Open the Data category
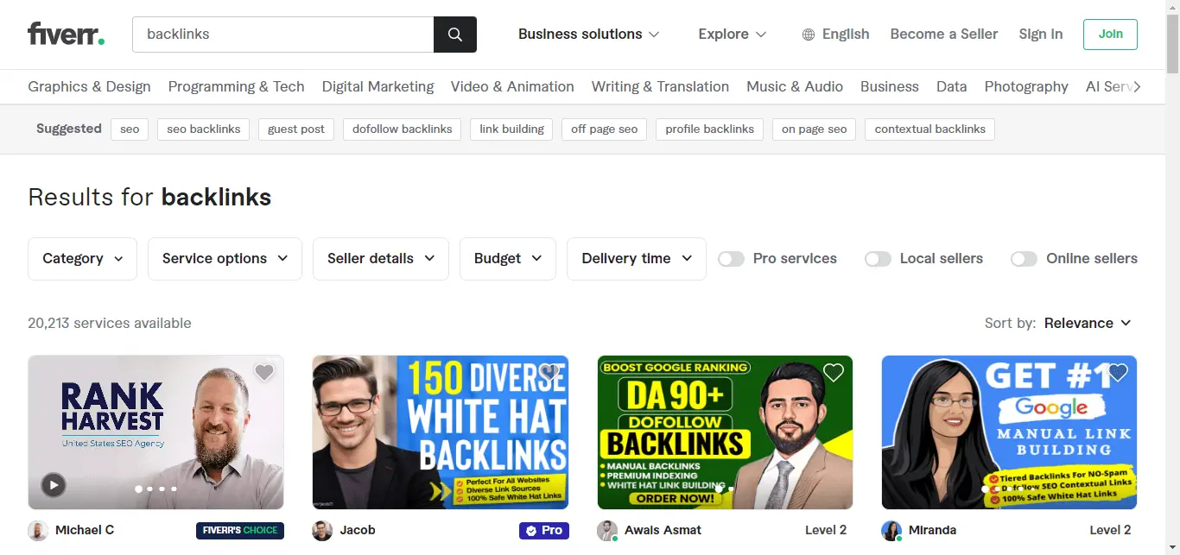This screenshot has height=555, width=1180. click(952, 86)
